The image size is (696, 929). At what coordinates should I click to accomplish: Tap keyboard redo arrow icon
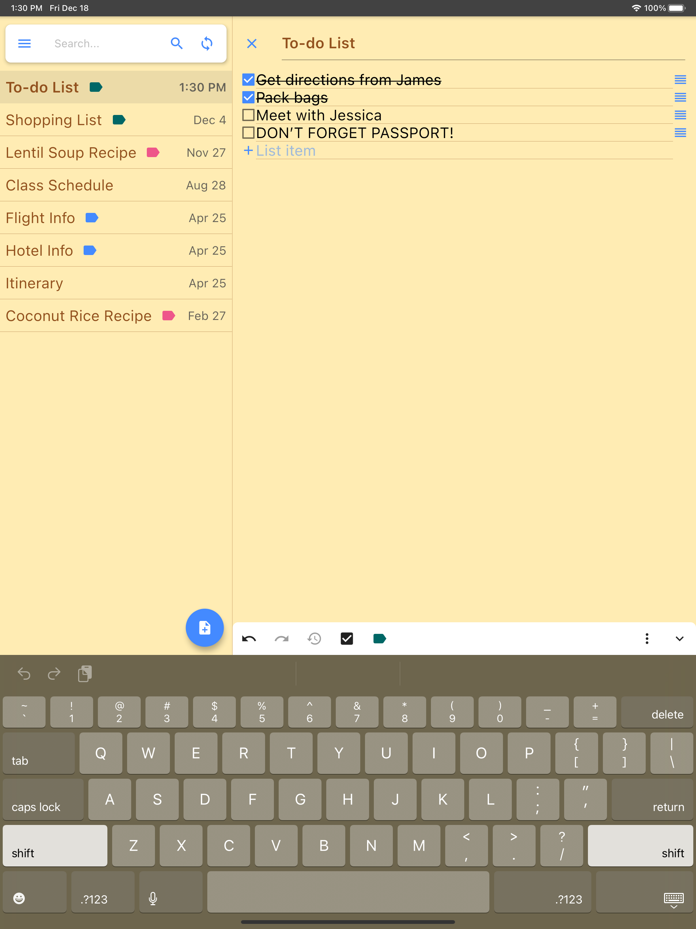(54, 674)
